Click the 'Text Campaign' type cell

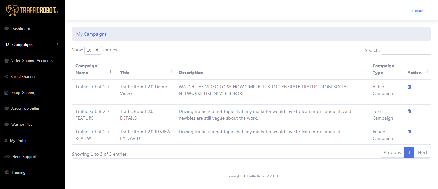(386, 115)
